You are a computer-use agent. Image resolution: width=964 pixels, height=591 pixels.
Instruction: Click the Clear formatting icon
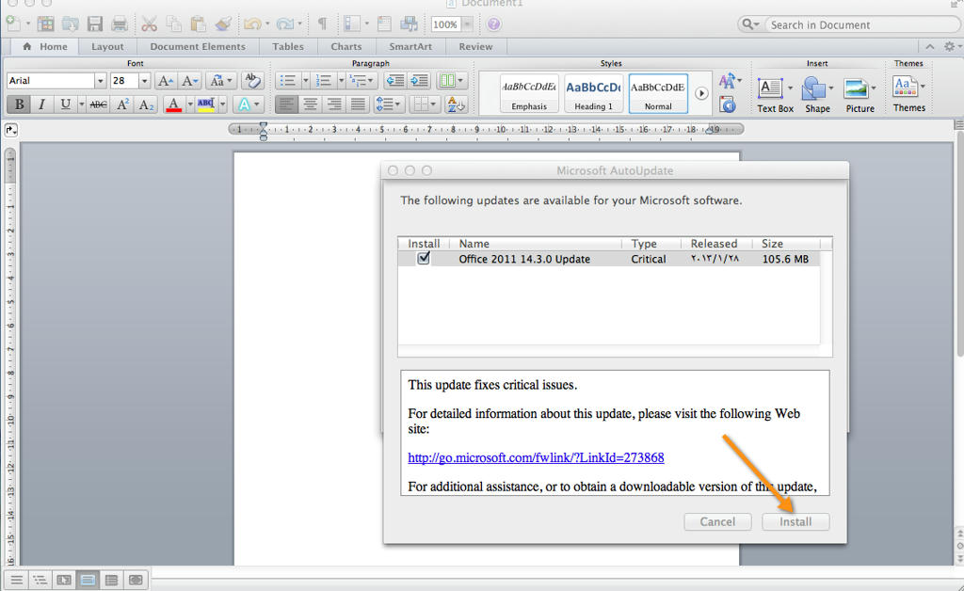(x=251, y=81)
